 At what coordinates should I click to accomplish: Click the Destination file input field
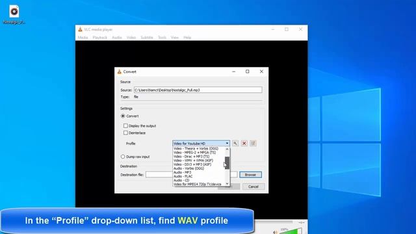pos(192,175)
